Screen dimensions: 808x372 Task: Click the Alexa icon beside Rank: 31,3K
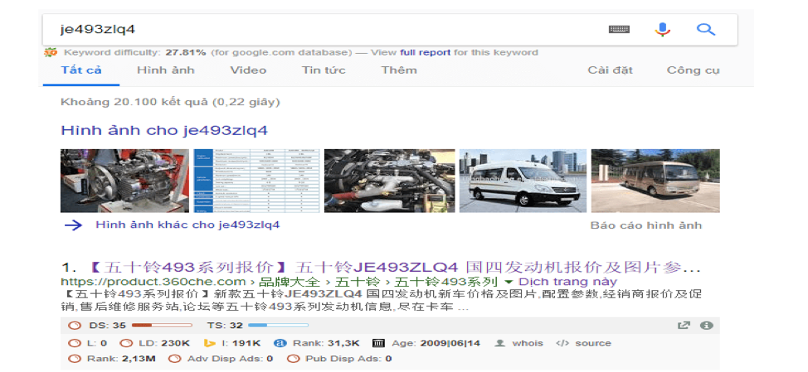pyautogui.click(x=280, y=343)
